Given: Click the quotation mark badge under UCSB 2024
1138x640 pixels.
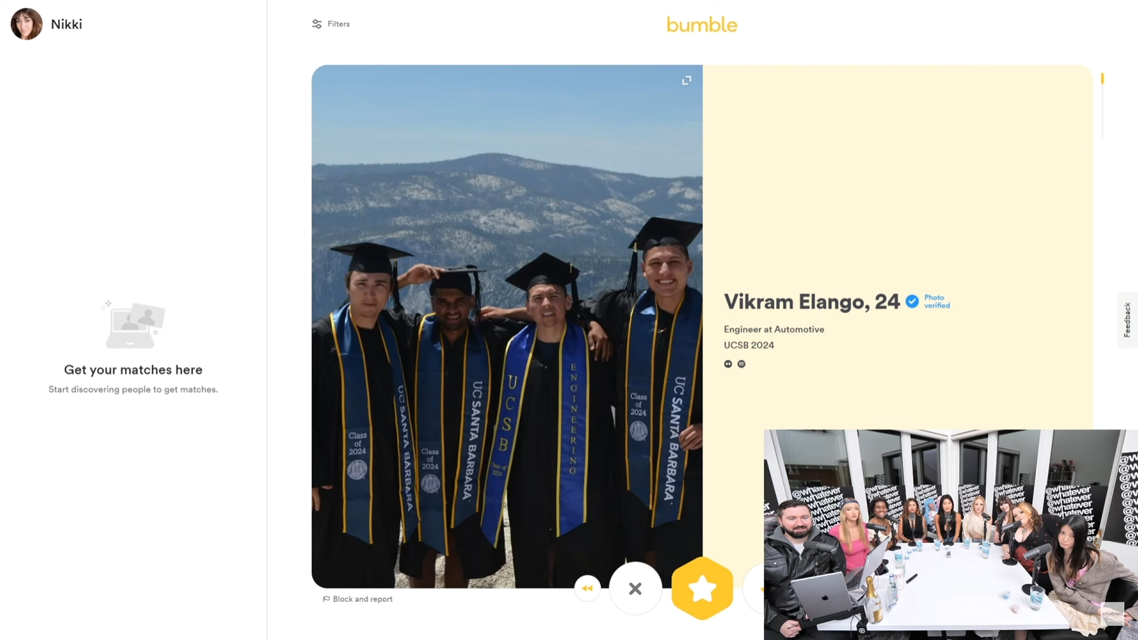Looking at the screenshot, I should coord(728,364).
